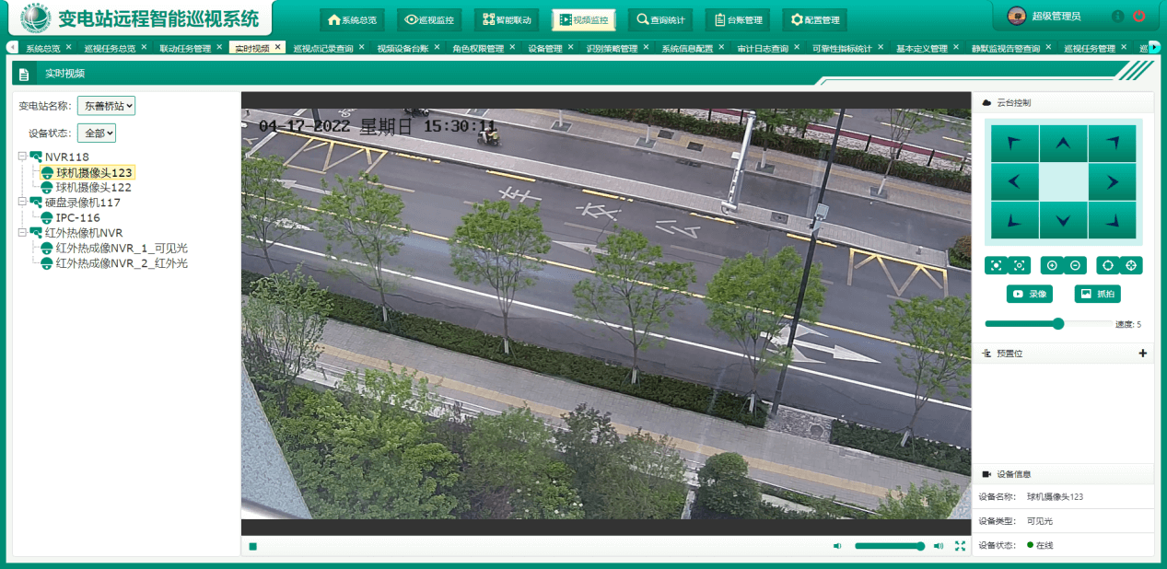Collapse the NVR118 tree node
The image size is (1167, 569).
[22, 157]
